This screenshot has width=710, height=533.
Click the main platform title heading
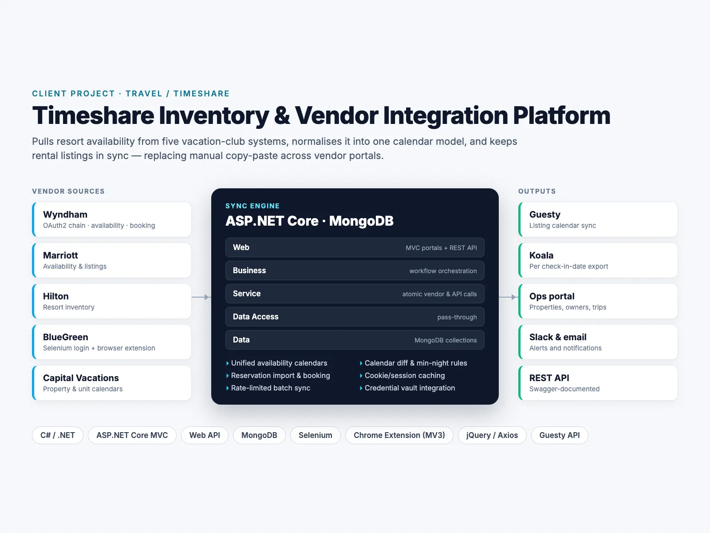coord(321,115)
